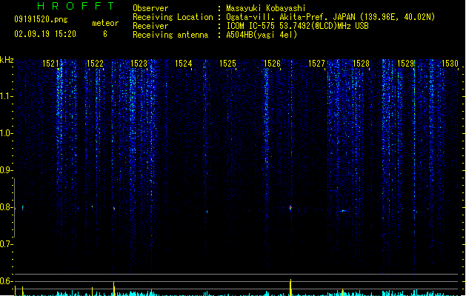The height and width of the screenshot is (296, 466).
Task: Select ICOM IC-575 53.7492 MHz USB text
Action: click(x=298, y=26)
